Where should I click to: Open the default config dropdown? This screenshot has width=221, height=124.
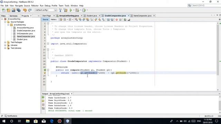click(x=46, y=10)
